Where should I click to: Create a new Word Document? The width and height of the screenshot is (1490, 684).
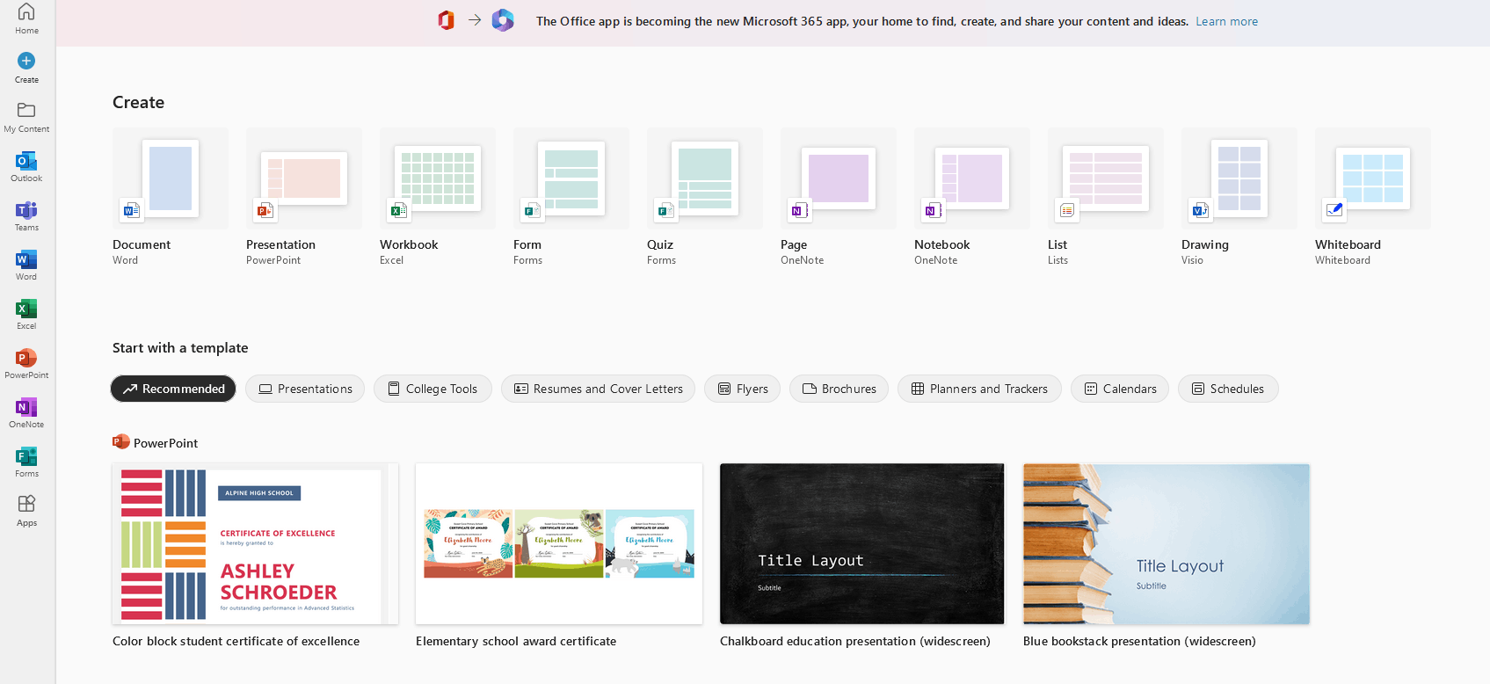coord(171,197)
